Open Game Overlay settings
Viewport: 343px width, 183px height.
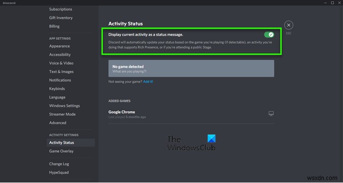click(x=61, y=151)
